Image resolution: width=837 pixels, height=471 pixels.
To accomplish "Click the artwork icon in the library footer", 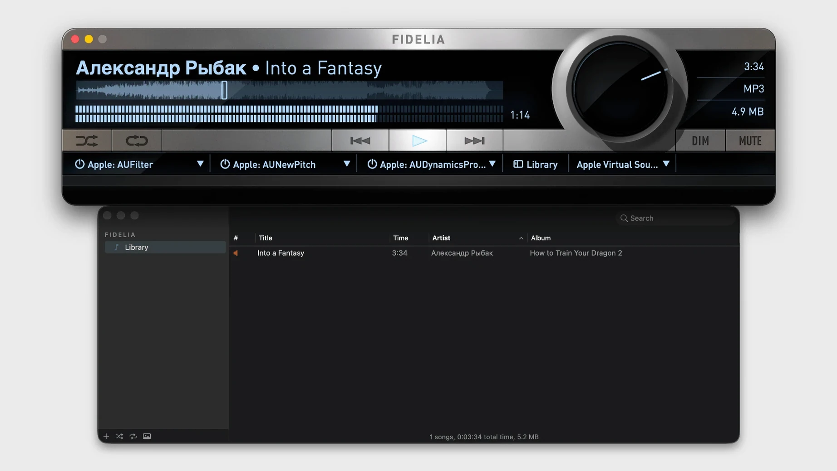I will pyautogui.click(x=147, y=437).
